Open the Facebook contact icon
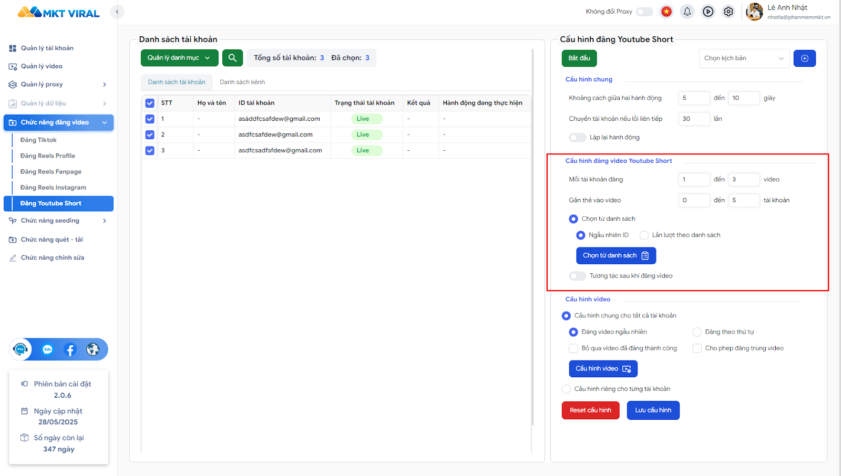The height and width of the screenshot is (476, 841). point(70,349)
